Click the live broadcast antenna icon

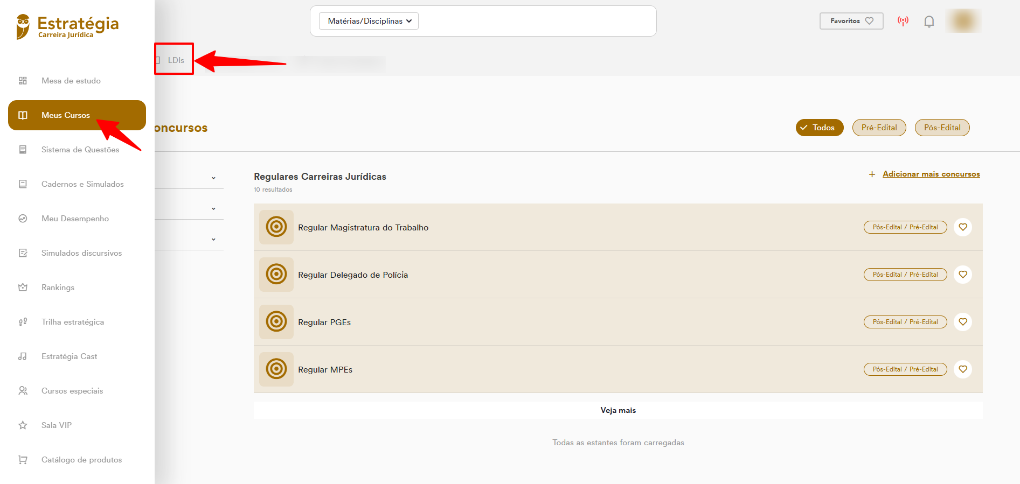(x=903, y=21)
